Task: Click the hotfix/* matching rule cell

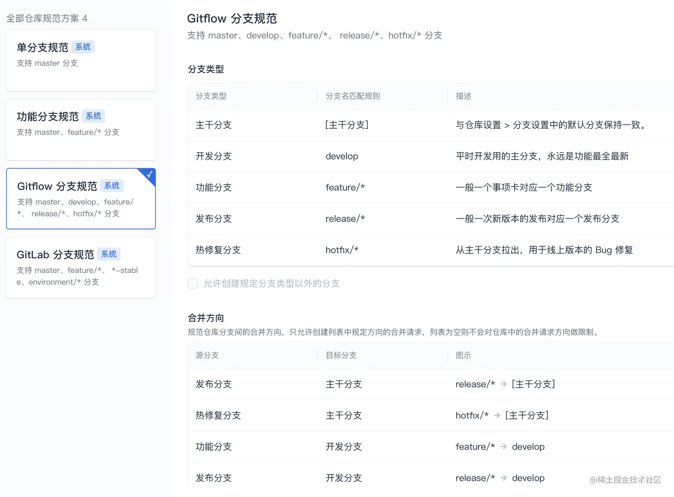Action: [x=342, y=250]
